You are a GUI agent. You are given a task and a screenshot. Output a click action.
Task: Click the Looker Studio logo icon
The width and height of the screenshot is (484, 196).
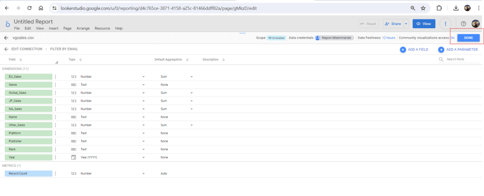coord(7,24)
